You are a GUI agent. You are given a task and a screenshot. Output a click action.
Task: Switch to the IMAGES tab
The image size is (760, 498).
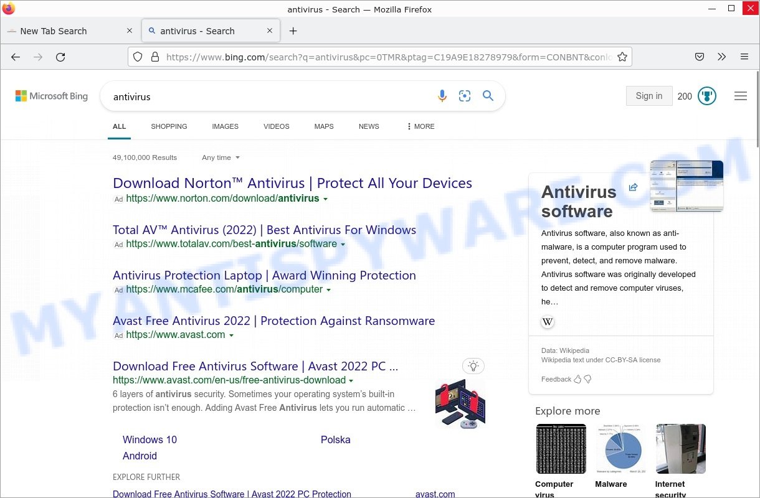[225, 126]
